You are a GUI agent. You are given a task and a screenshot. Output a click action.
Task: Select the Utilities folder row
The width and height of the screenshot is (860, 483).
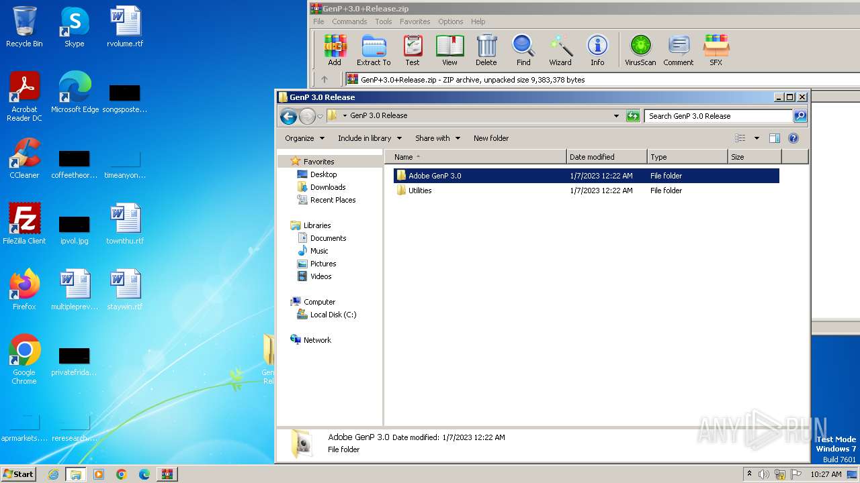pyautogui.click(x=586, y=191)
